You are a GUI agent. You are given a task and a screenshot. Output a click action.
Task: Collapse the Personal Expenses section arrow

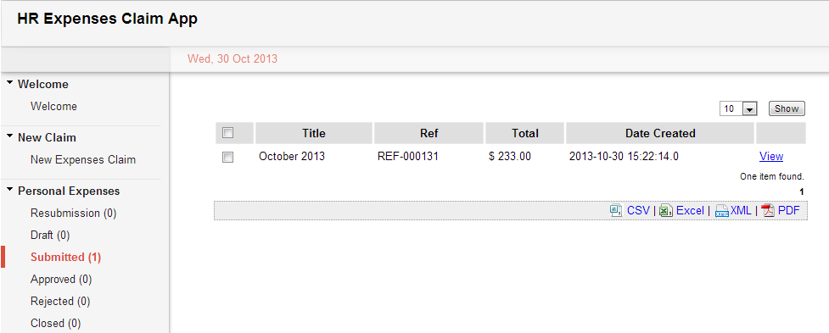coord(9,190)
